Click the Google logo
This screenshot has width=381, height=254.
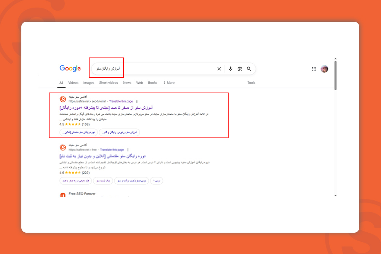tap(70, 69)
